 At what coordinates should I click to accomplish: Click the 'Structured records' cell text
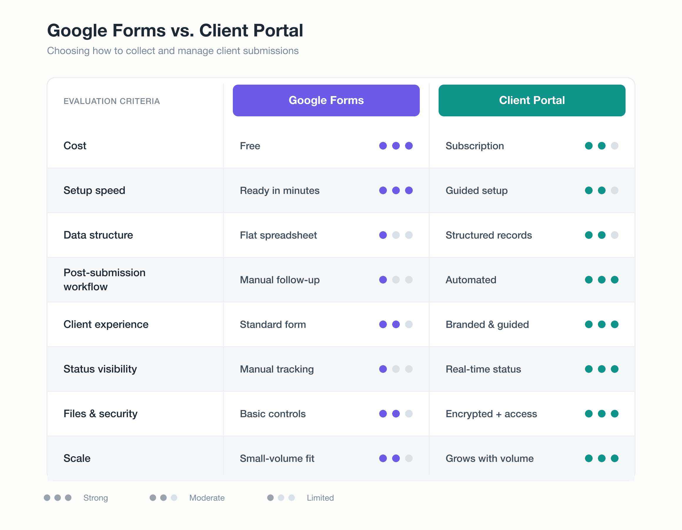(x=489, y=235)
